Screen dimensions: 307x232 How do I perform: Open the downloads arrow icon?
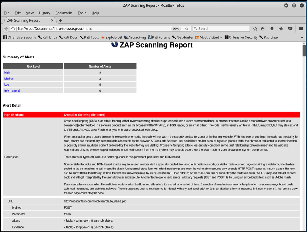point(272,29)
